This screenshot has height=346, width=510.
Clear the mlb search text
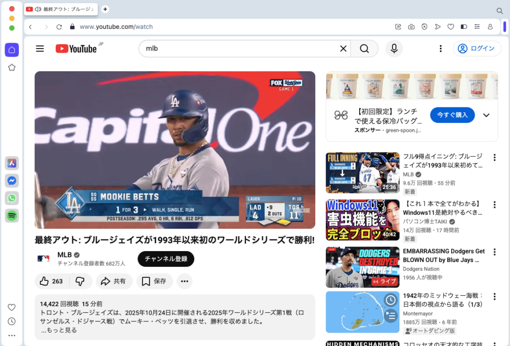343,49
